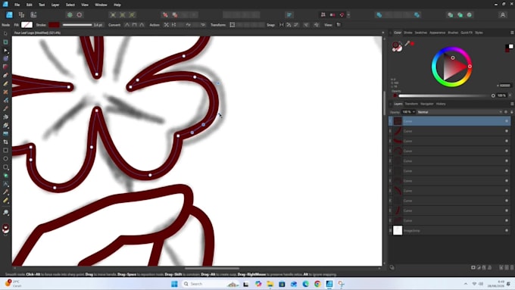Viewport: 515px width, 290px height.
Task: Switch to the Designer persona
Action: [9, 15]
